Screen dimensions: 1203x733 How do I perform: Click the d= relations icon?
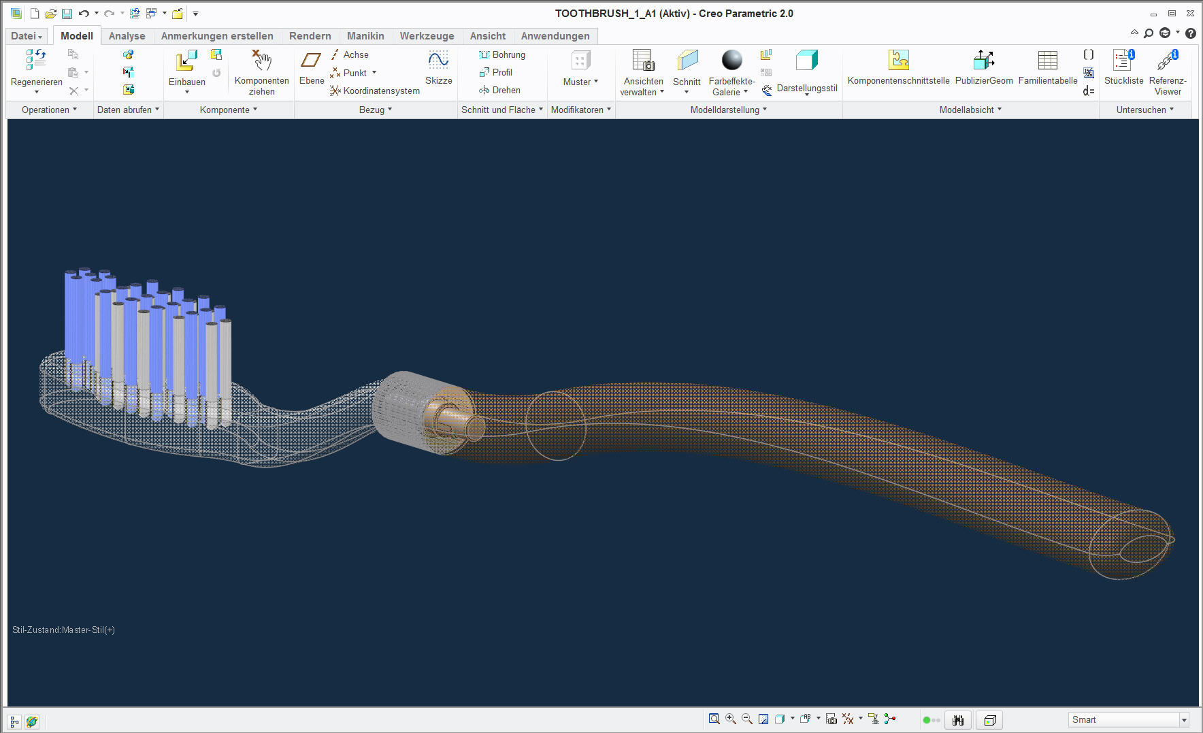coord(1089,91)
